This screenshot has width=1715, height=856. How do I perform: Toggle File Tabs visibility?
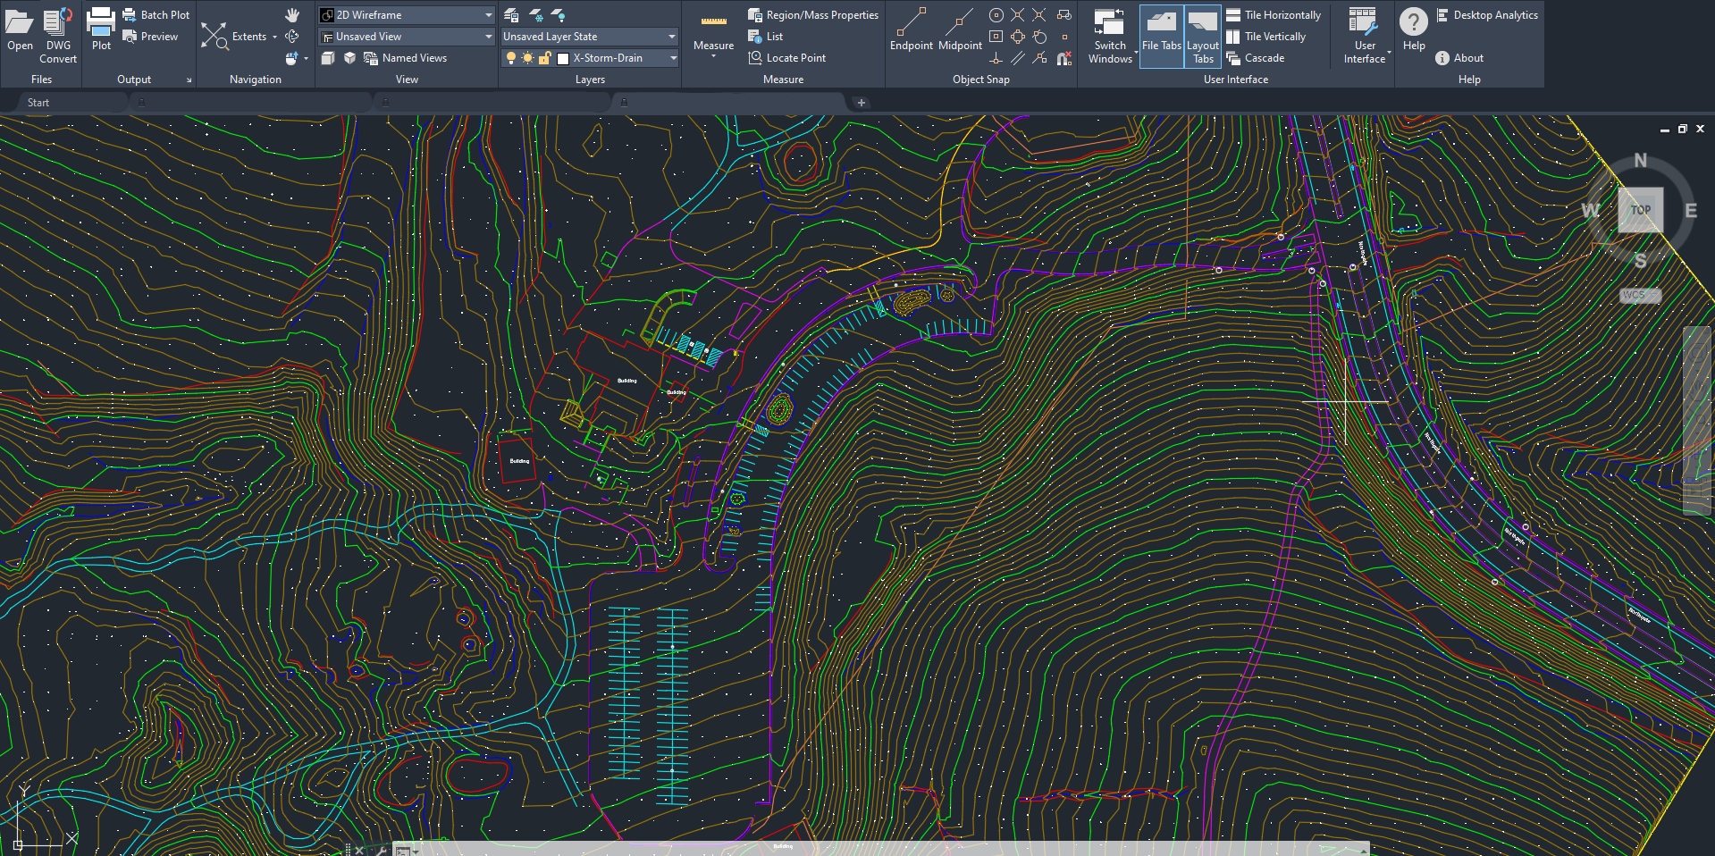coord(1161,37)
